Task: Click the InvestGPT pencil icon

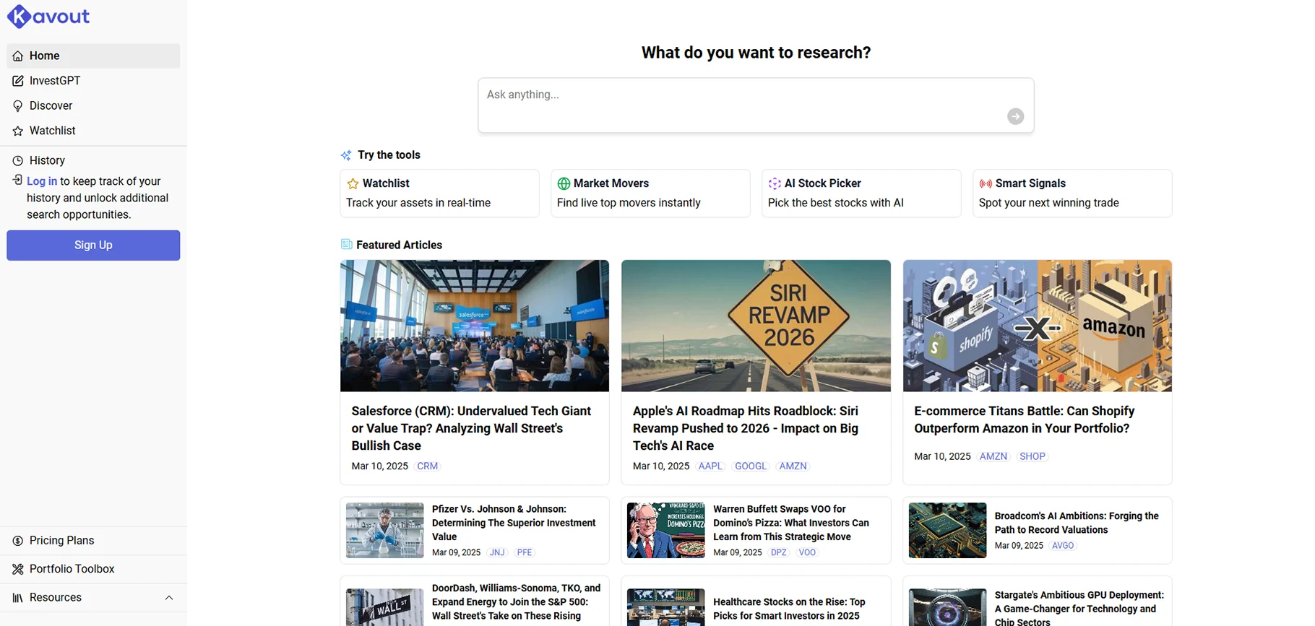Action: point(18,81)
